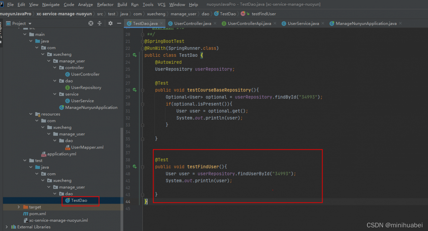The width and height of the screenshot is (428, 231).
Task: Click the ManageNunyunApplication class icon in the tree
Action: pyautogui.click(x=62, y=107)
